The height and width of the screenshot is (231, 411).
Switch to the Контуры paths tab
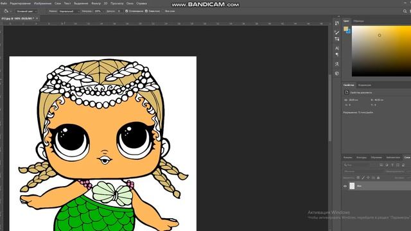362,157
